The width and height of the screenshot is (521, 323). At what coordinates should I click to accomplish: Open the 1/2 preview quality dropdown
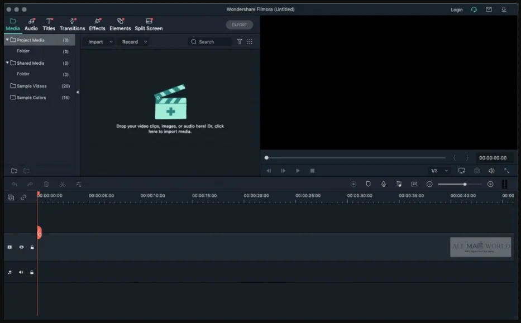pos(439,171)
